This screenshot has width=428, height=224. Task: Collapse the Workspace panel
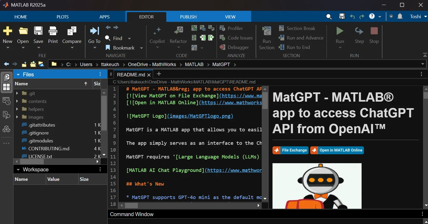coord(18,170)
